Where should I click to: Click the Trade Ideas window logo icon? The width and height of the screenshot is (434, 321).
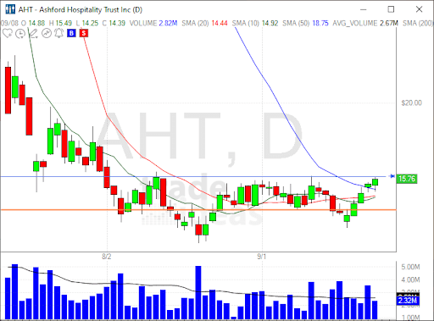(x=10, y=9)
